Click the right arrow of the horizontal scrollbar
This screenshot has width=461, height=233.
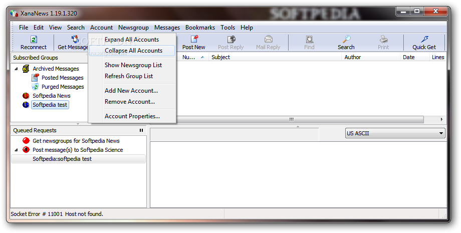441,119
